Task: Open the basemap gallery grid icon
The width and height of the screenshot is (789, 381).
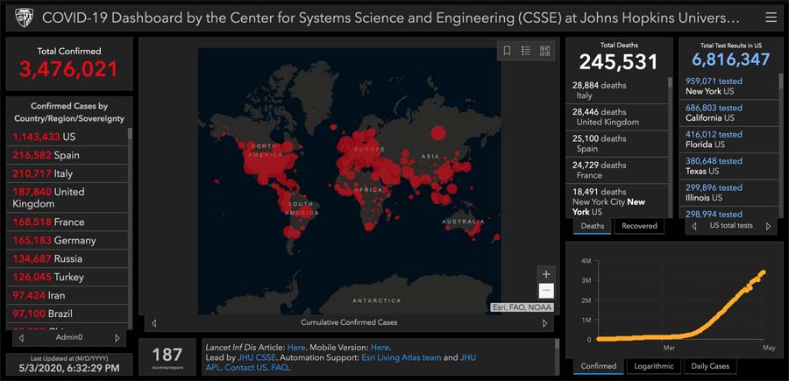Action: point(545,51)
